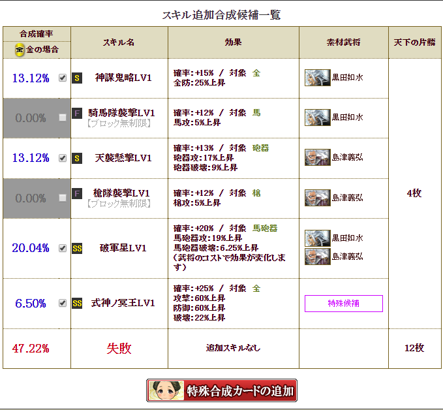
Task: Click the F rank icon beside 槍隊襲撃LV1
Action: pos(77,194)
